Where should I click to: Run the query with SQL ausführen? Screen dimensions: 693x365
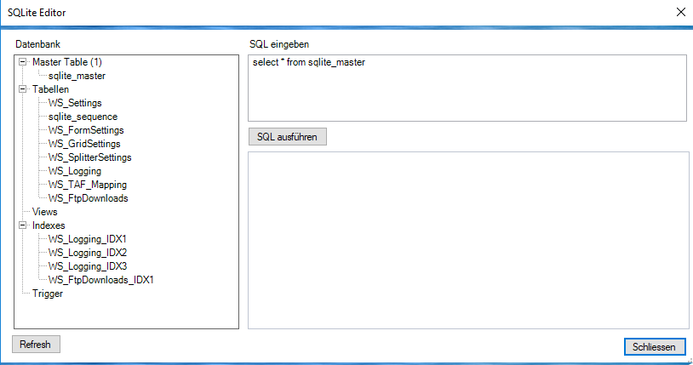point(287,137)
